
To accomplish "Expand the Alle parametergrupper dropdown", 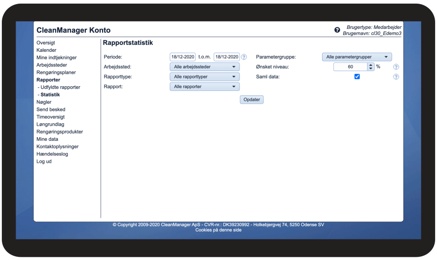I will pos(357,57).
